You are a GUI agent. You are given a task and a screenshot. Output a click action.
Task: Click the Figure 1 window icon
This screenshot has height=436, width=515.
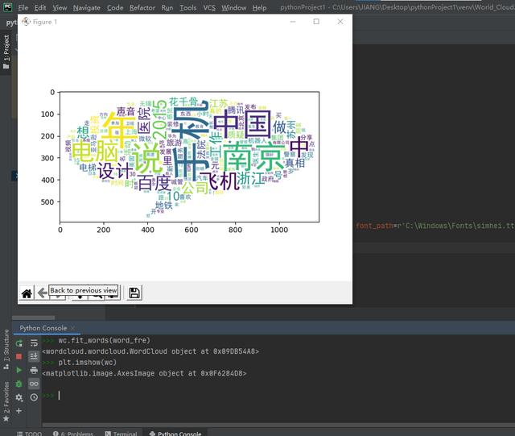point(26,22)
